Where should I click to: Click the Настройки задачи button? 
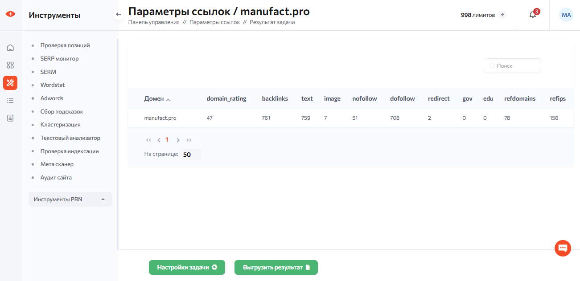[x=187, y=267]
